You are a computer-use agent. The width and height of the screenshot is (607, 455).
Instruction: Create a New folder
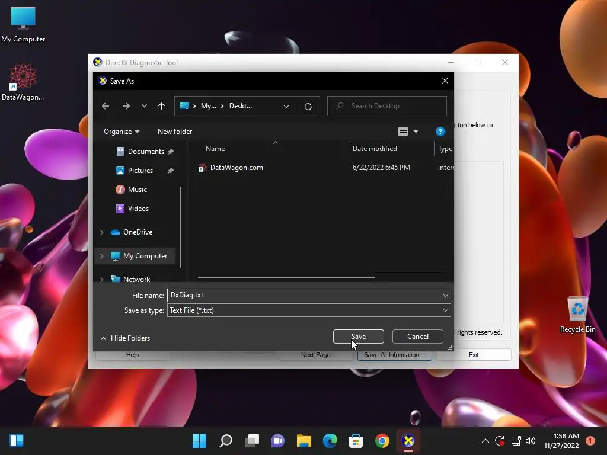pyautogui.click(x=175, y=132)
